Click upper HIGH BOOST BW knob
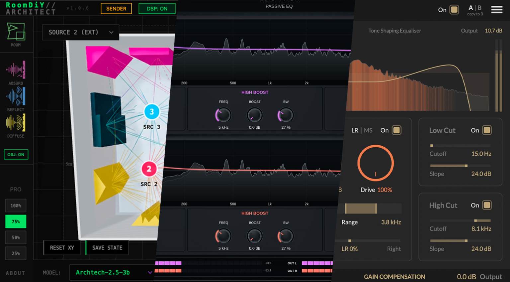Screen dimensions: 510x282 pos(286,115)
